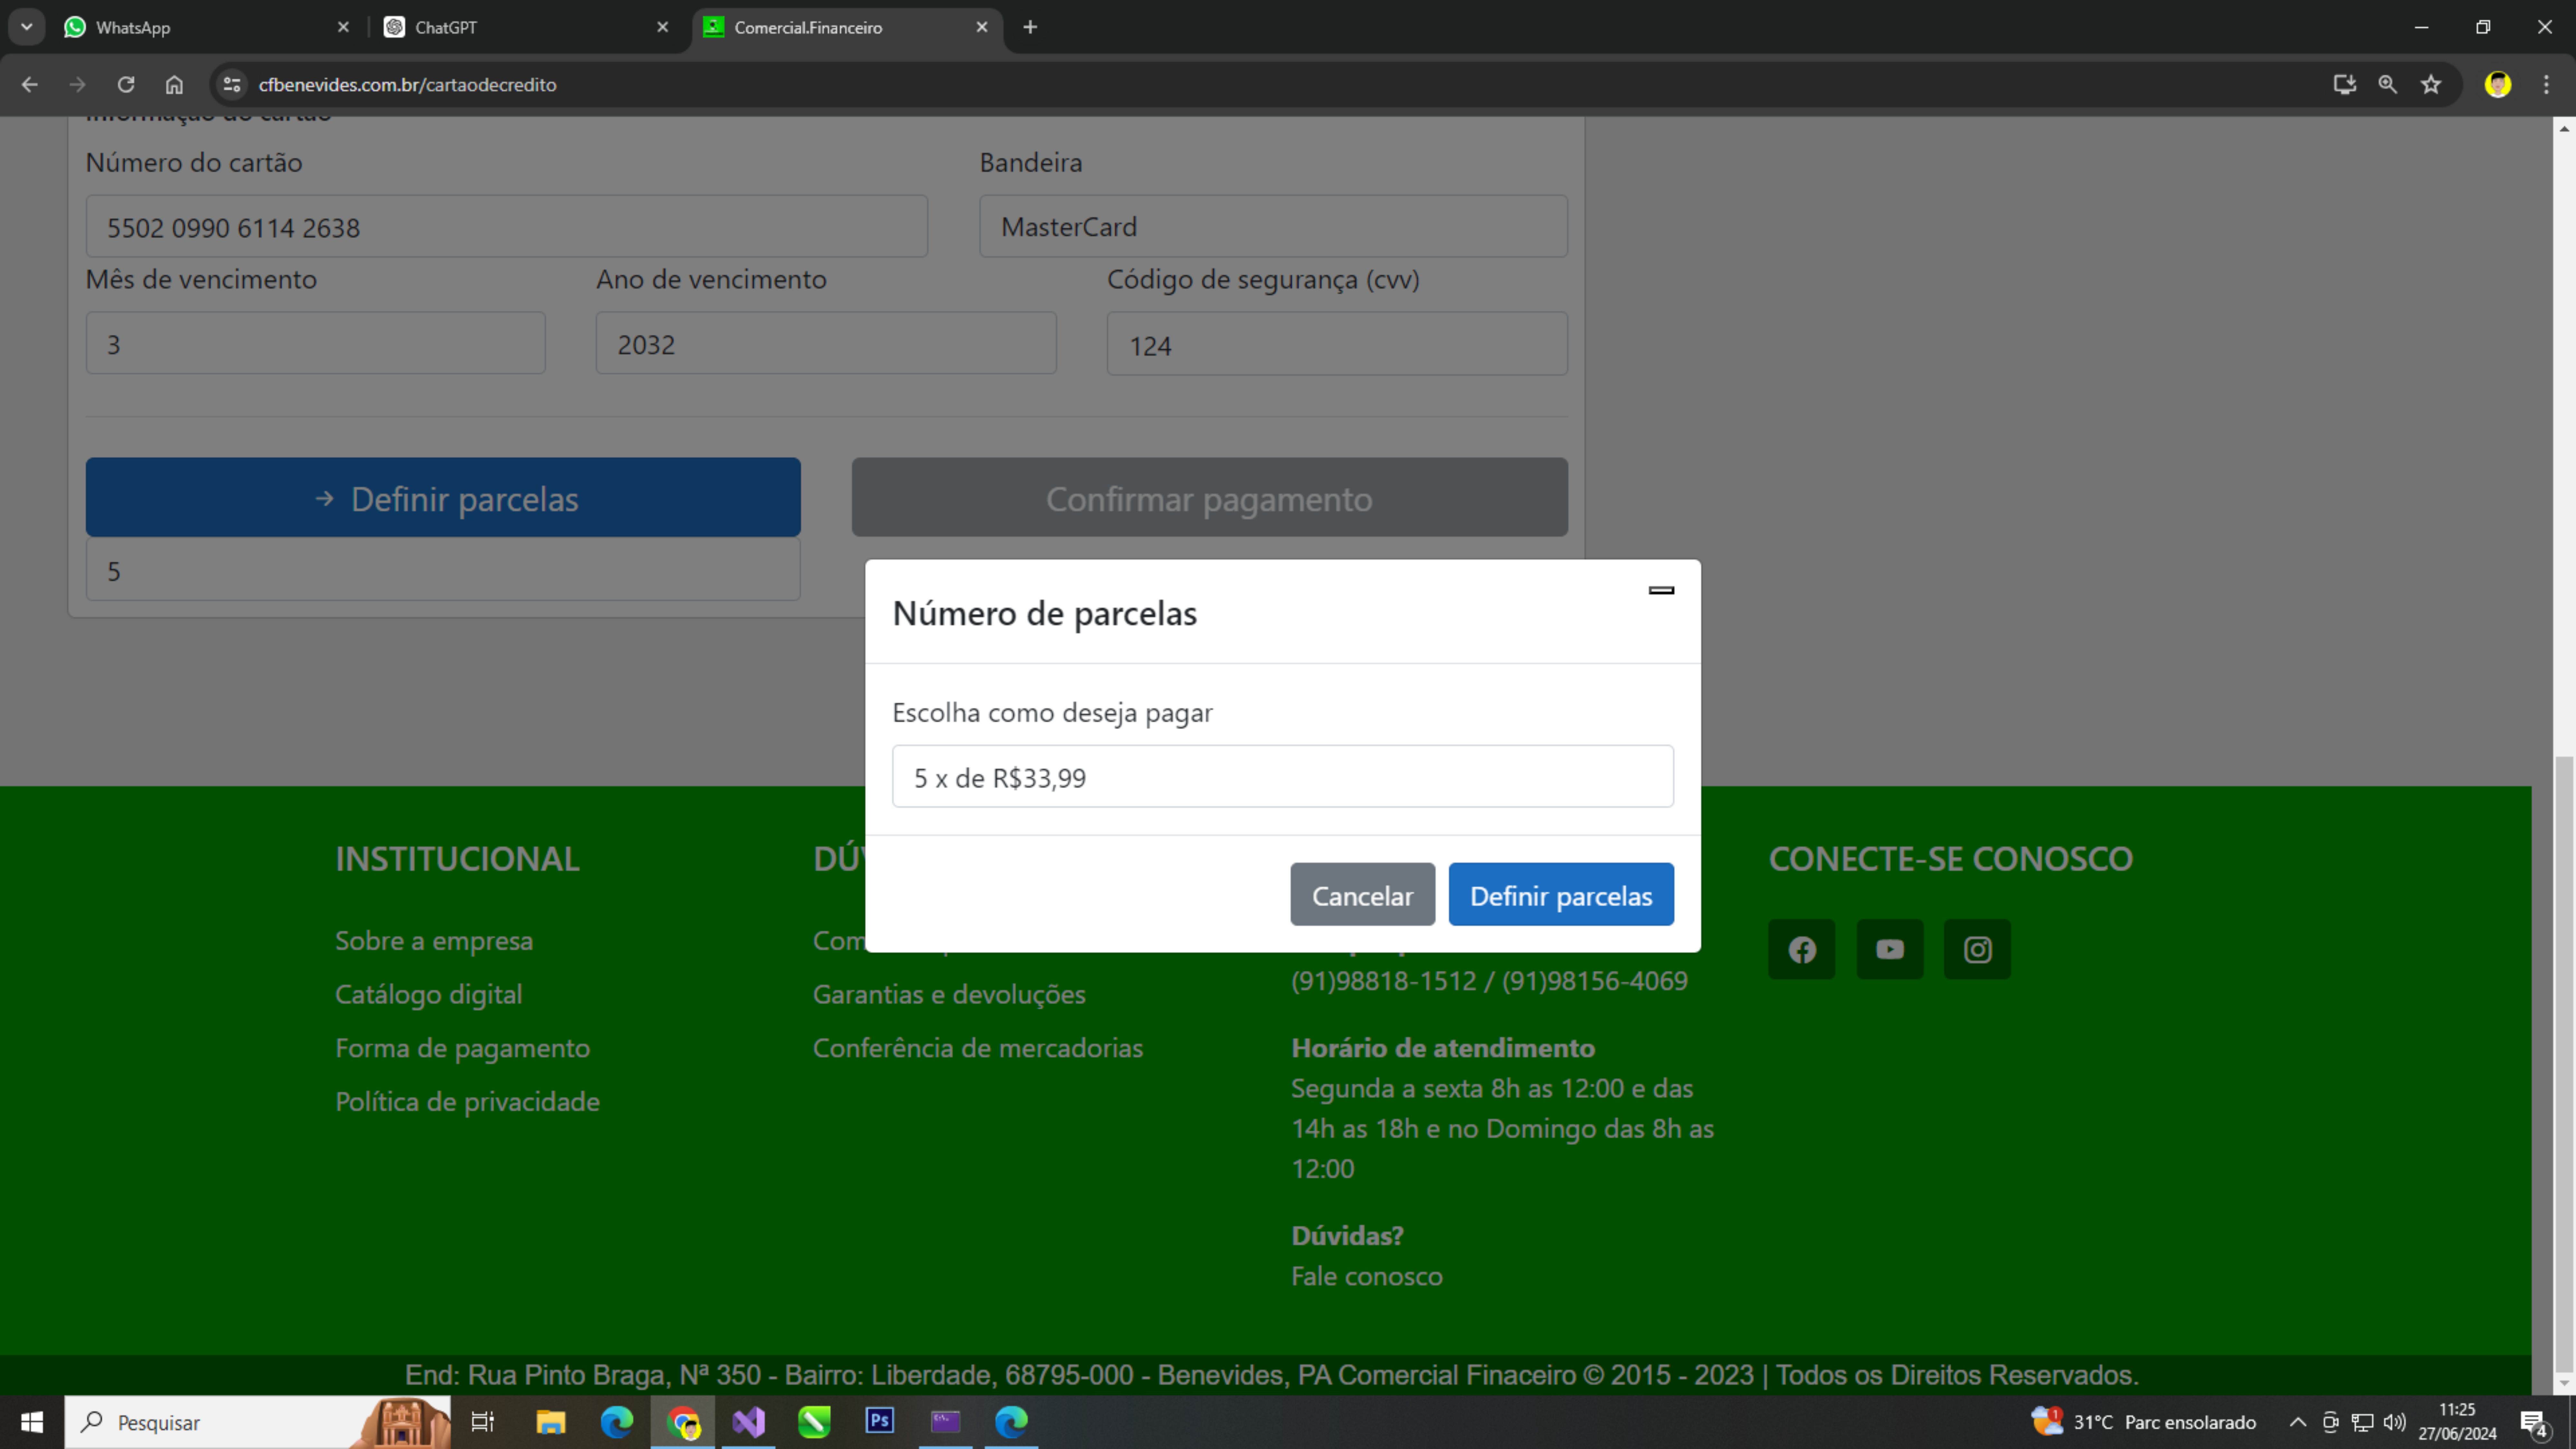Click the Pesquisar taskbar search box
Viewport: 2576px width, 1449px height.
[x=257, y=1422]
